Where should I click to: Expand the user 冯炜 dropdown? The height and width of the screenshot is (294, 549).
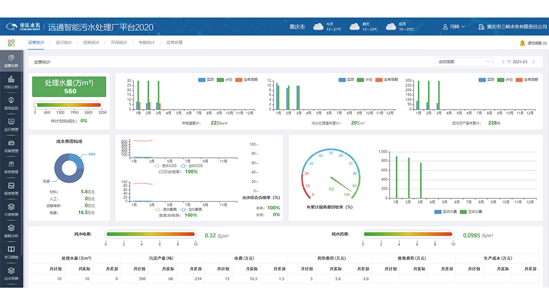click(454, 26)
